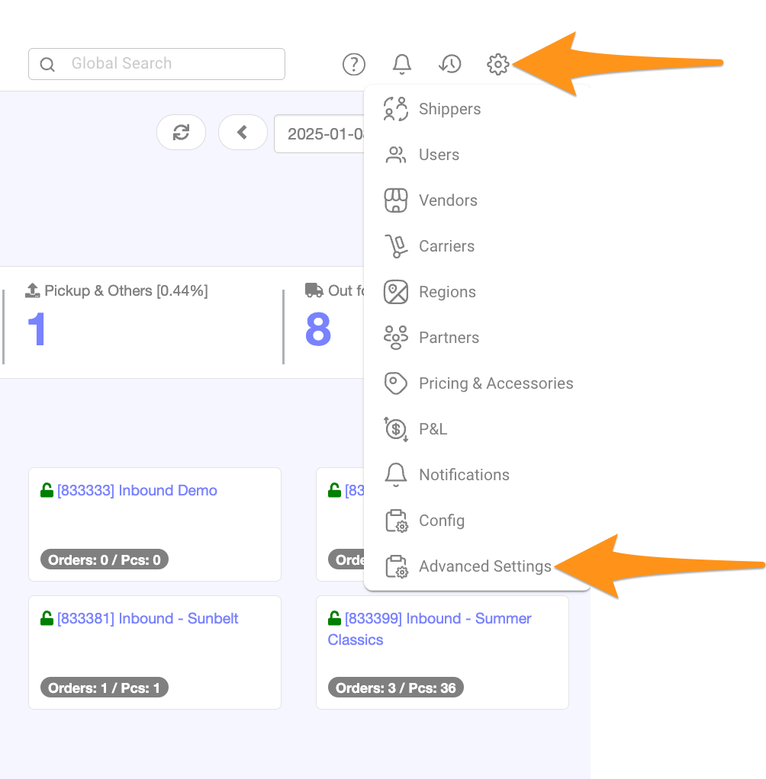
Task: Click Orders: 1 / Pcs: 1 badge
Action: pos(105,688)
